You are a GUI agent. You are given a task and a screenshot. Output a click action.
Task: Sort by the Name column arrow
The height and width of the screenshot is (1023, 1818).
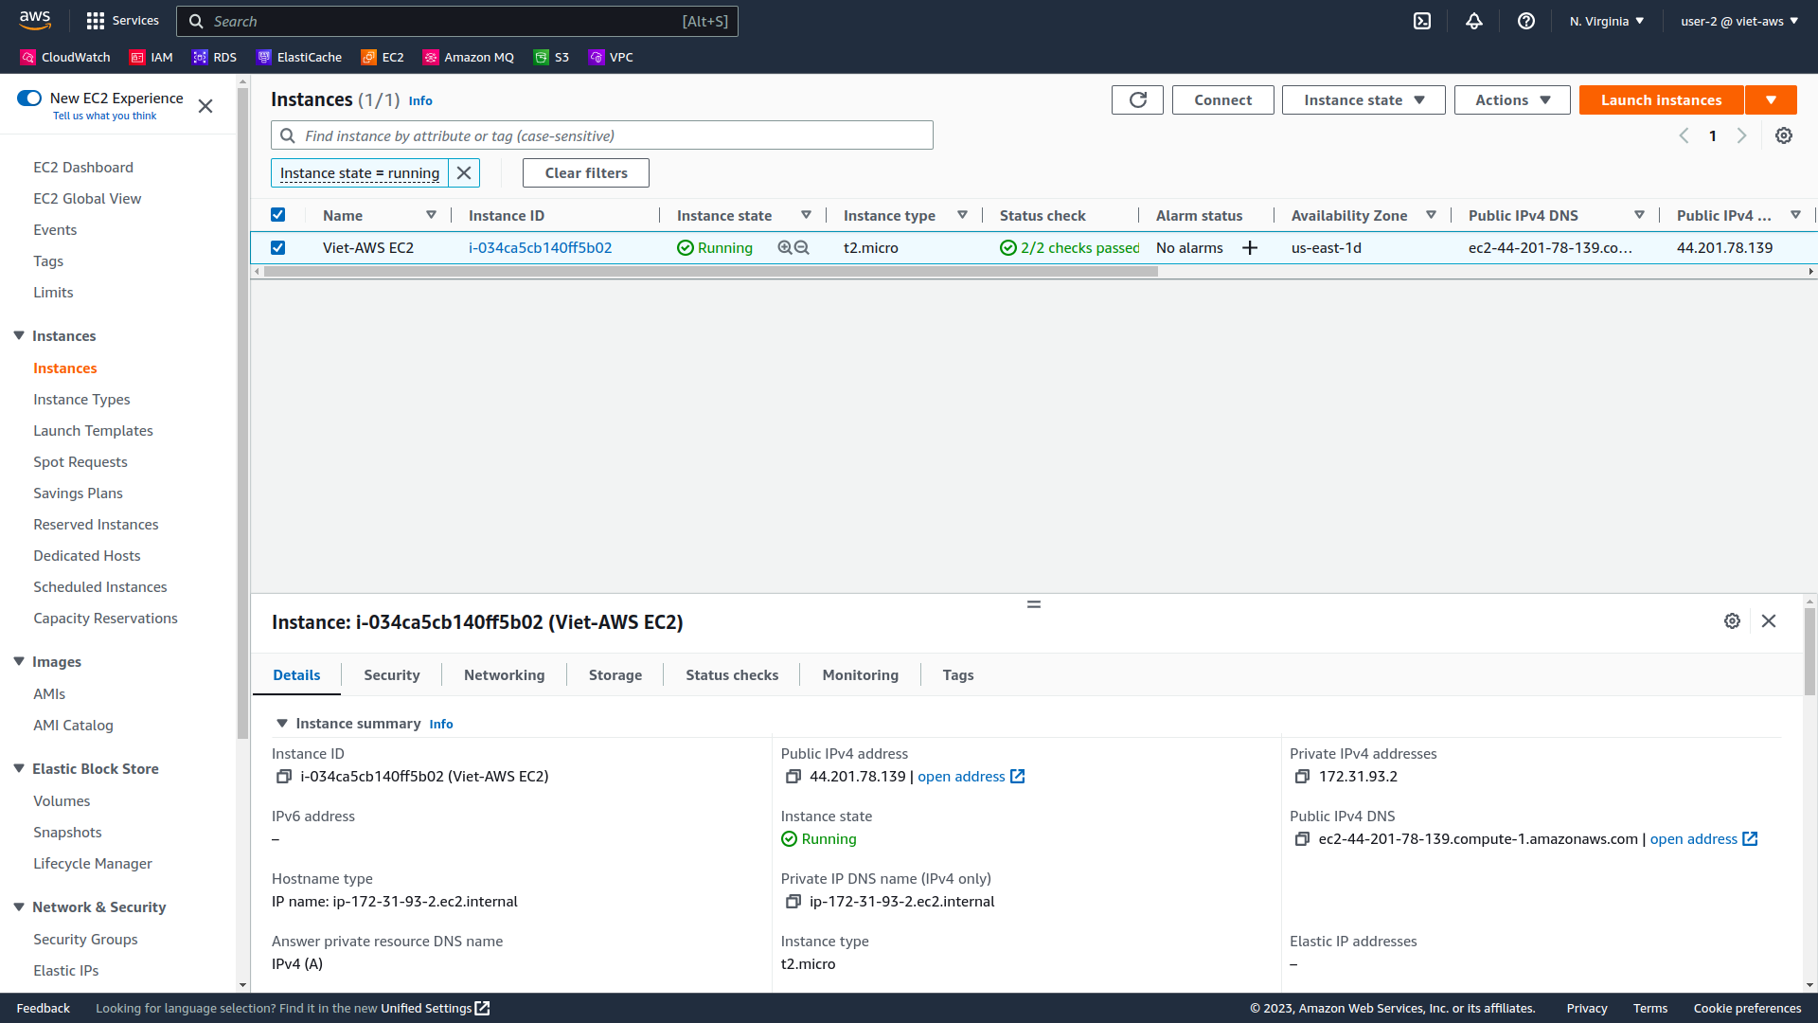(431, 215)
